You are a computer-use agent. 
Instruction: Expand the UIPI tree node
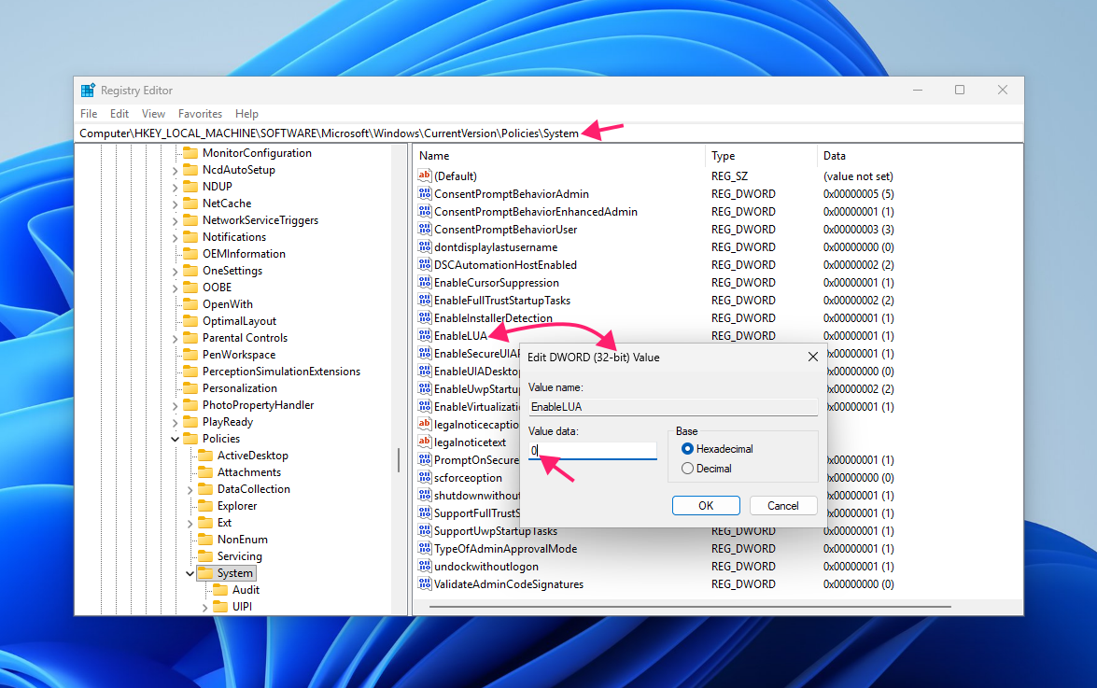[205, 608]
